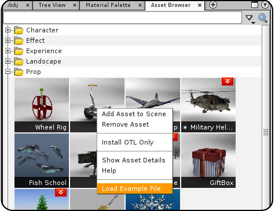Select the Experience folder icon
This screenshot has height=211, width=275.
19,51
